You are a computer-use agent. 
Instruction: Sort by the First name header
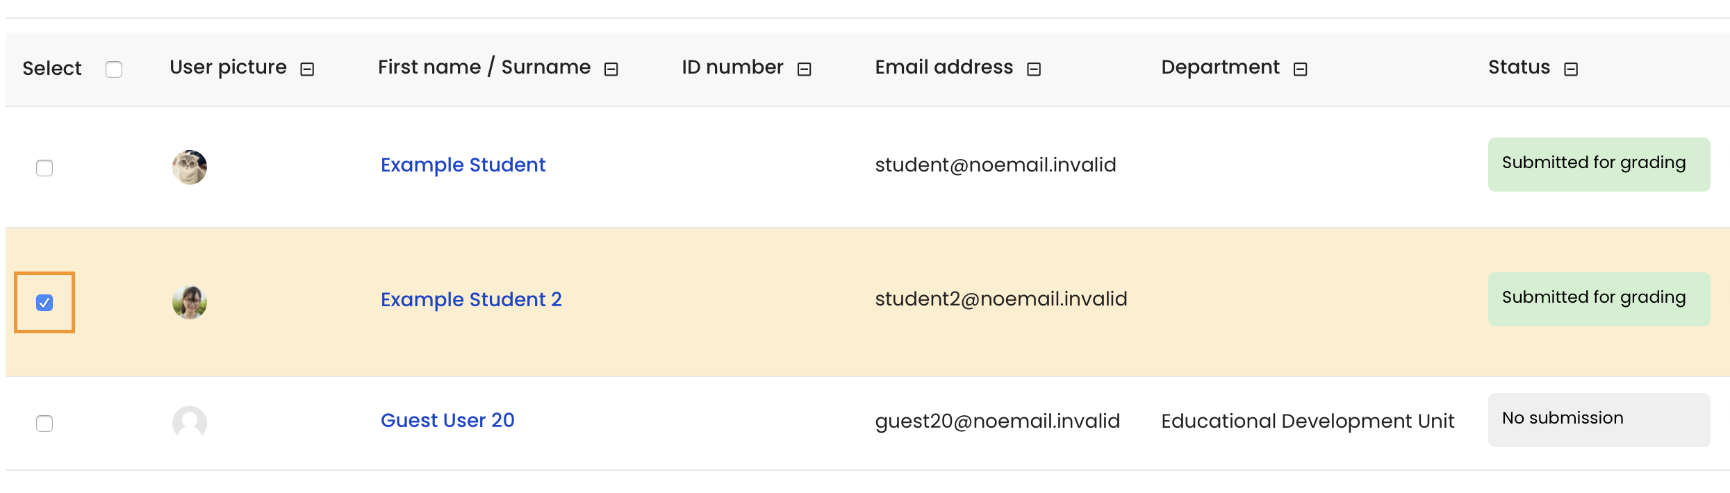click(x=429, y=67)
